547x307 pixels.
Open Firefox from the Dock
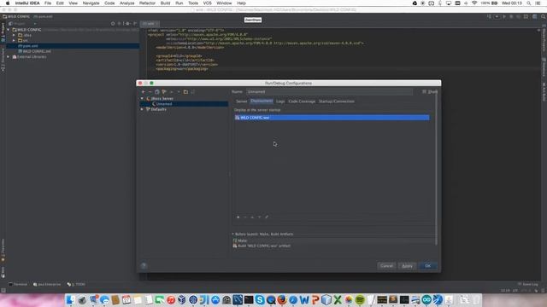tap(282, 299)
